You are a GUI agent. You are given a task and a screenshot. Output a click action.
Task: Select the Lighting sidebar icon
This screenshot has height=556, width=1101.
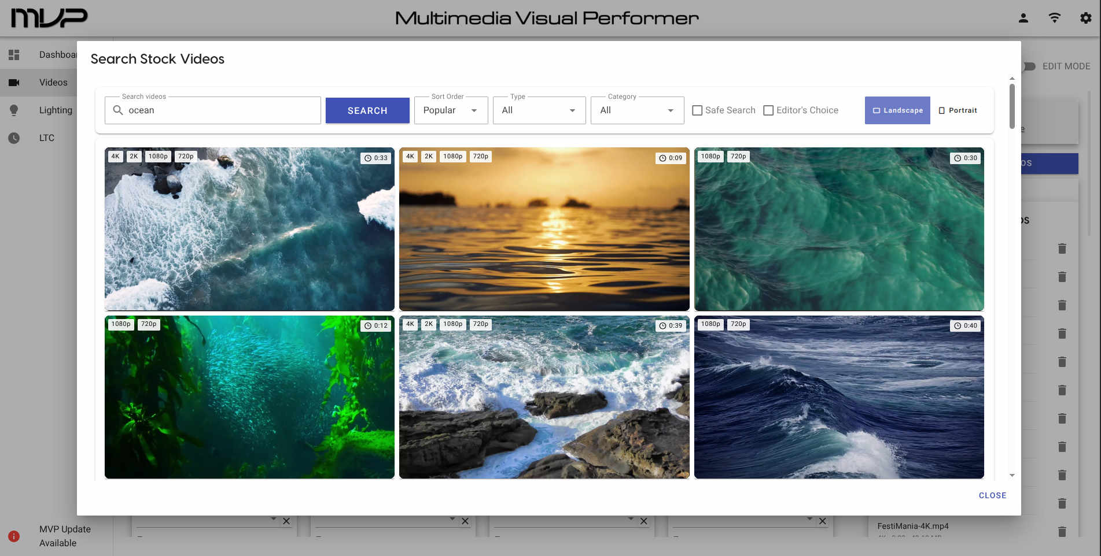[14, 110]
